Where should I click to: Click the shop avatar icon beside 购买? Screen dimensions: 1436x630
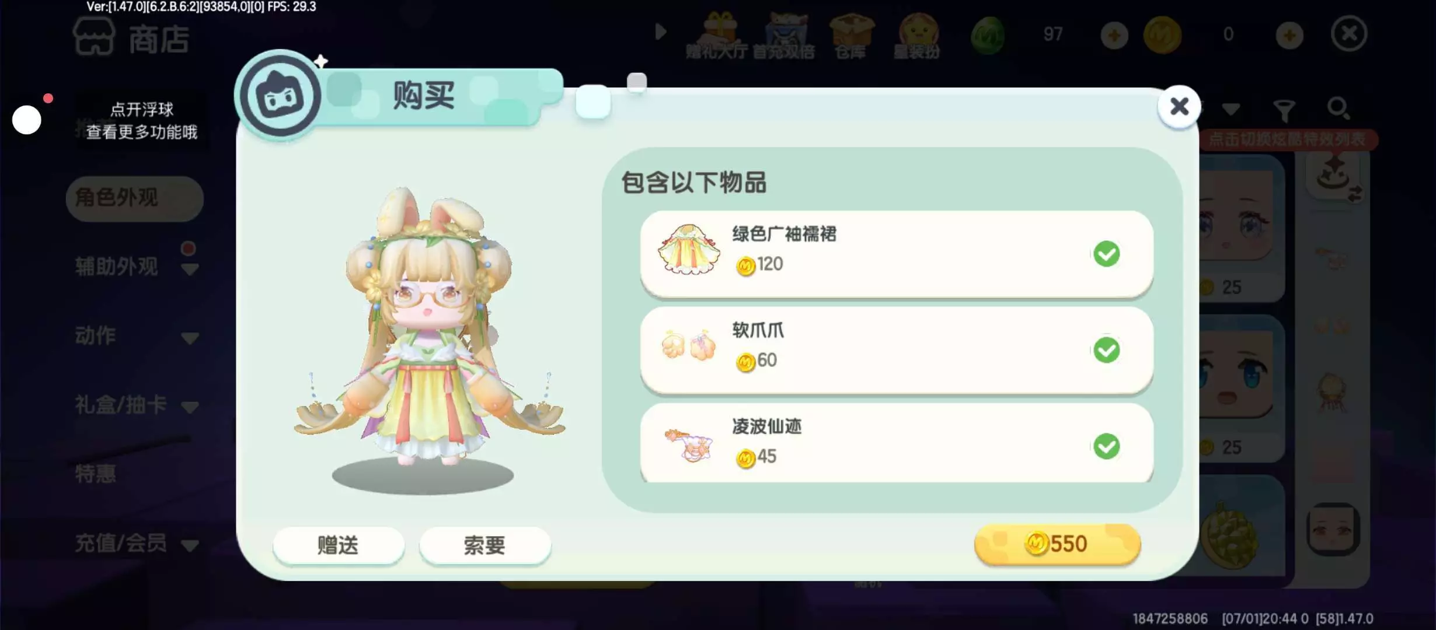281,96
